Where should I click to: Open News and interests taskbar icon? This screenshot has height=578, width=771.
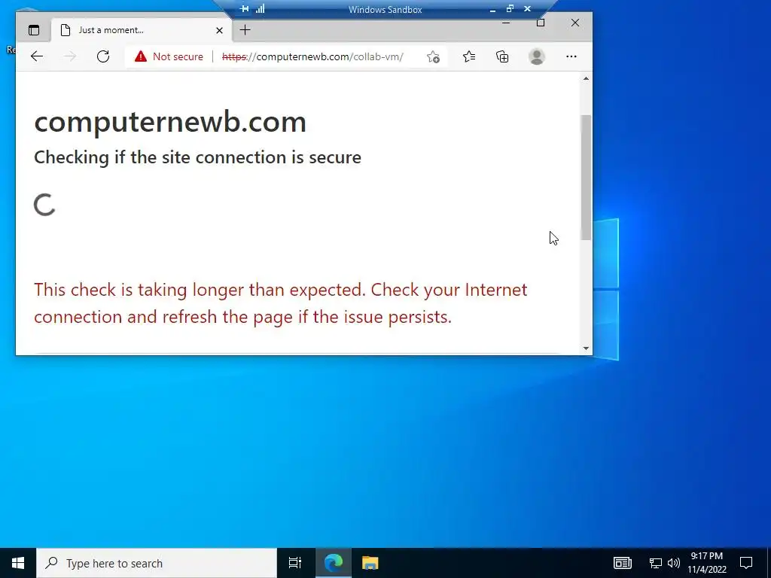click(622, 563)
